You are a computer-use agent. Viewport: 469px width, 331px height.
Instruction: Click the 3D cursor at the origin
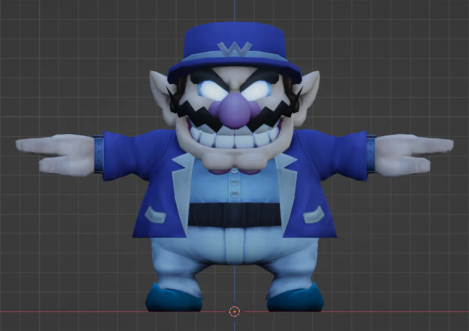point(234,312)
